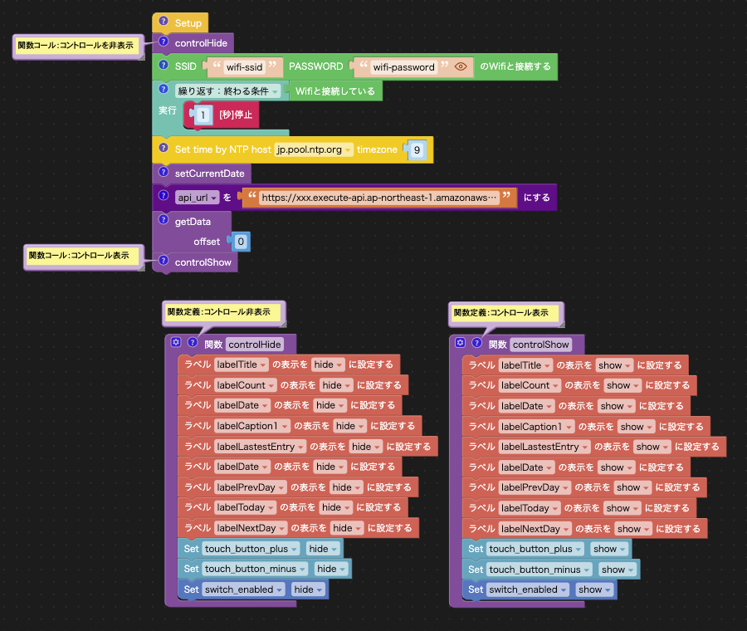Open hide dropdown on labelCount row in controlHide
Image resolution: width=747 pixels, height=631 pixels.
pyautogui.click(x=336, y=385)
